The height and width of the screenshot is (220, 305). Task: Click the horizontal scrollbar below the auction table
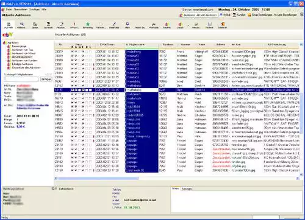177,178
